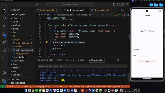Click the debug console filter field

click(82, 66)
